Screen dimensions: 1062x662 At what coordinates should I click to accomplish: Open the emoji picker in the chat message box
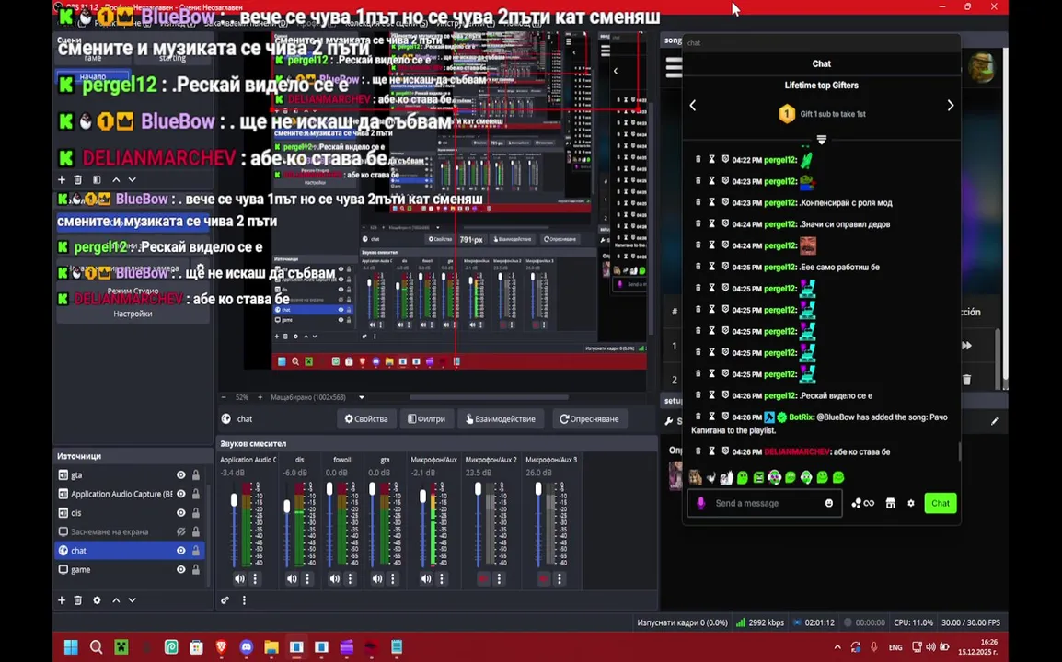829,503
